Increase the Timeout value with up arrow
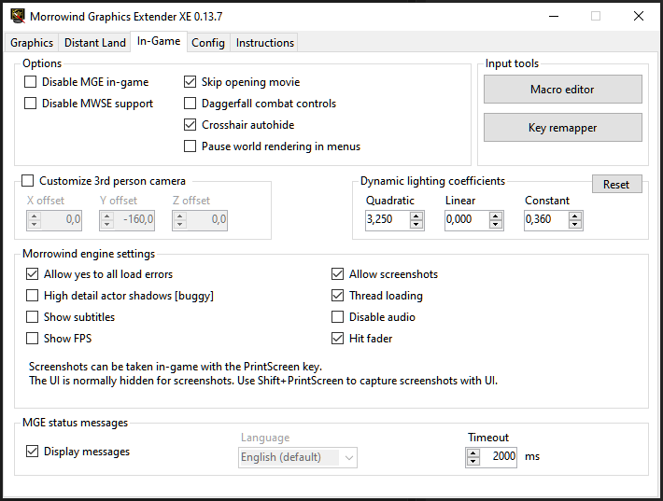This screenshot has width=663, height=501. click(x=473, y=452)
